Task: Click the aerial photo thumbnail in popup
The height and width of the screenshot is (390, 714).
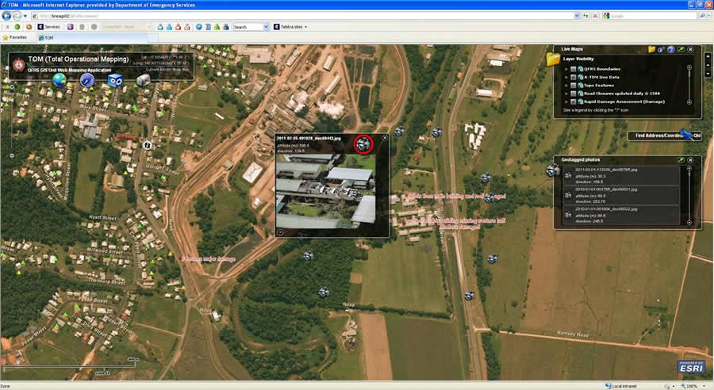Action: tap(326, 191)
